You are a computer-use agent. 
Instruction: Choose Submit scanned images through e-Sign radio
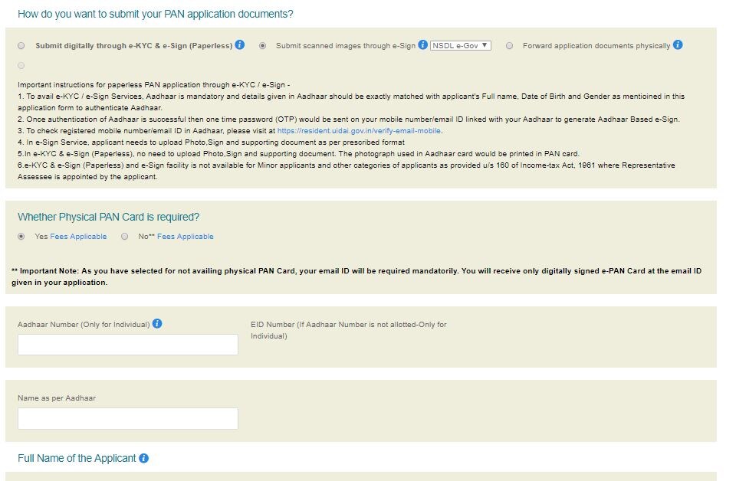262,45
